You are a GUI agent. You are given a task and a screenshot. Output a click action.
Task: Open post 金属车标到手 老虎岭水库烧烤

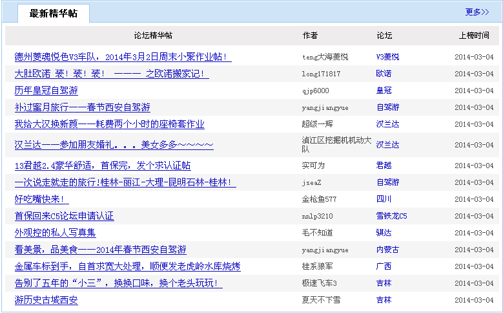tap(127, 266)
